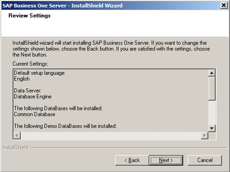Image resolution: width=230 pixels, height=172 pixels.
Task: Click the vertical scrollbar track below thumb
Action: [x=212, y=113]
